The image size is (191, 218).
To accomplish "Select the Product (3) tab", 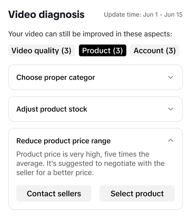I will (x=102, y=51).
